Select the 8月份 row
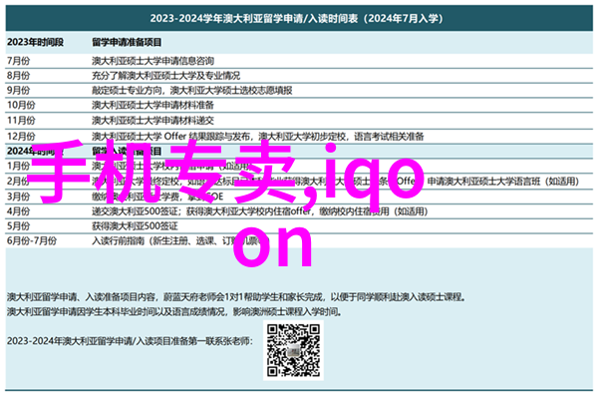The height and width of the screenshot is (396, 598). 299,76
